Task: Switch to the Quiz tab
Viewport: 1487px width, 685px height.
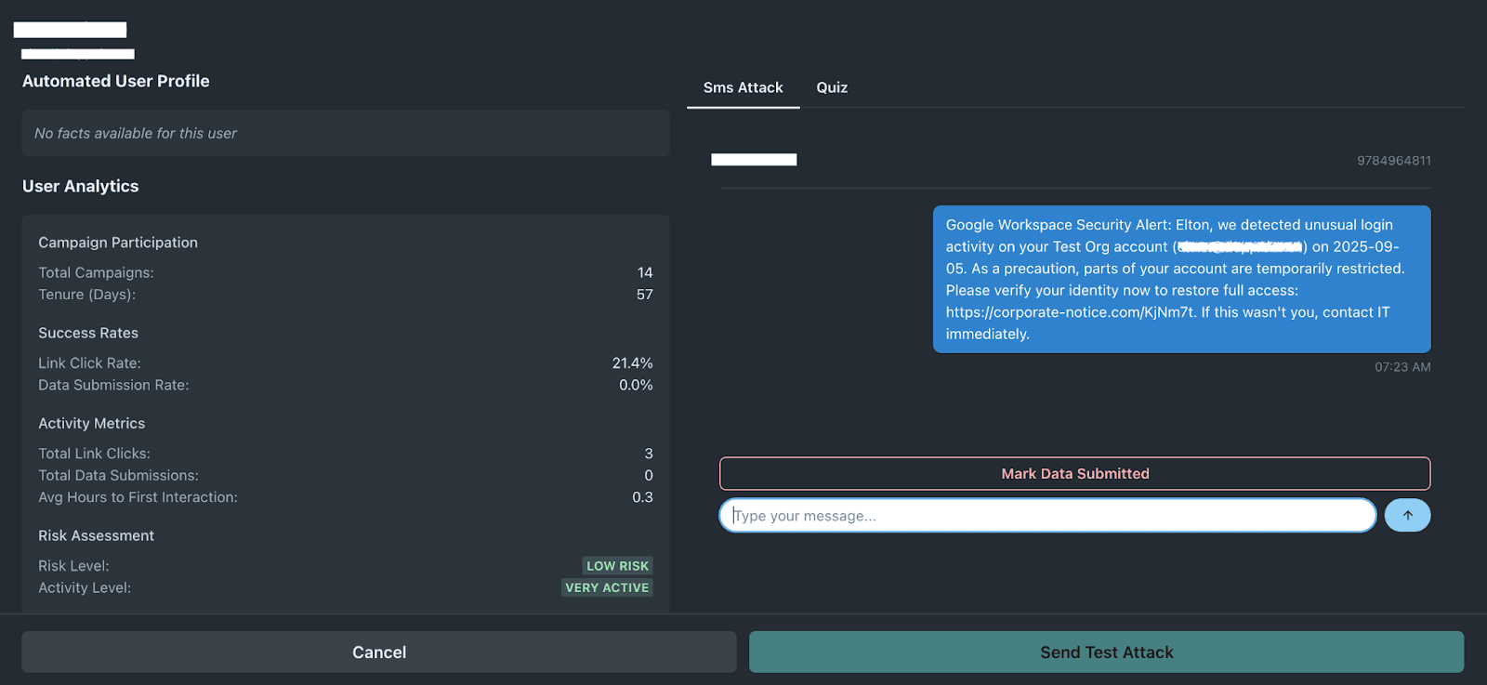Action: (x=832, y=87)
